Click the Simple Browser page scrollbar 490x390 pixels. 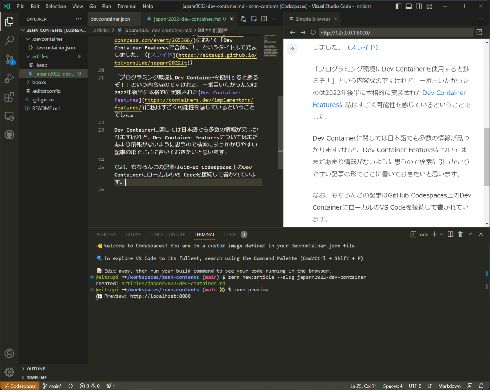click(x=487, y=157)
